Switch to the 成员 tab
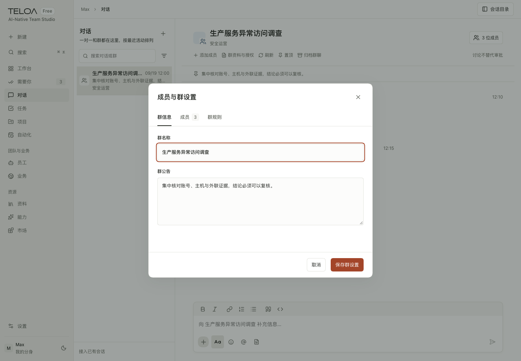Screen dimensions: 521x361 click(189, 117)
